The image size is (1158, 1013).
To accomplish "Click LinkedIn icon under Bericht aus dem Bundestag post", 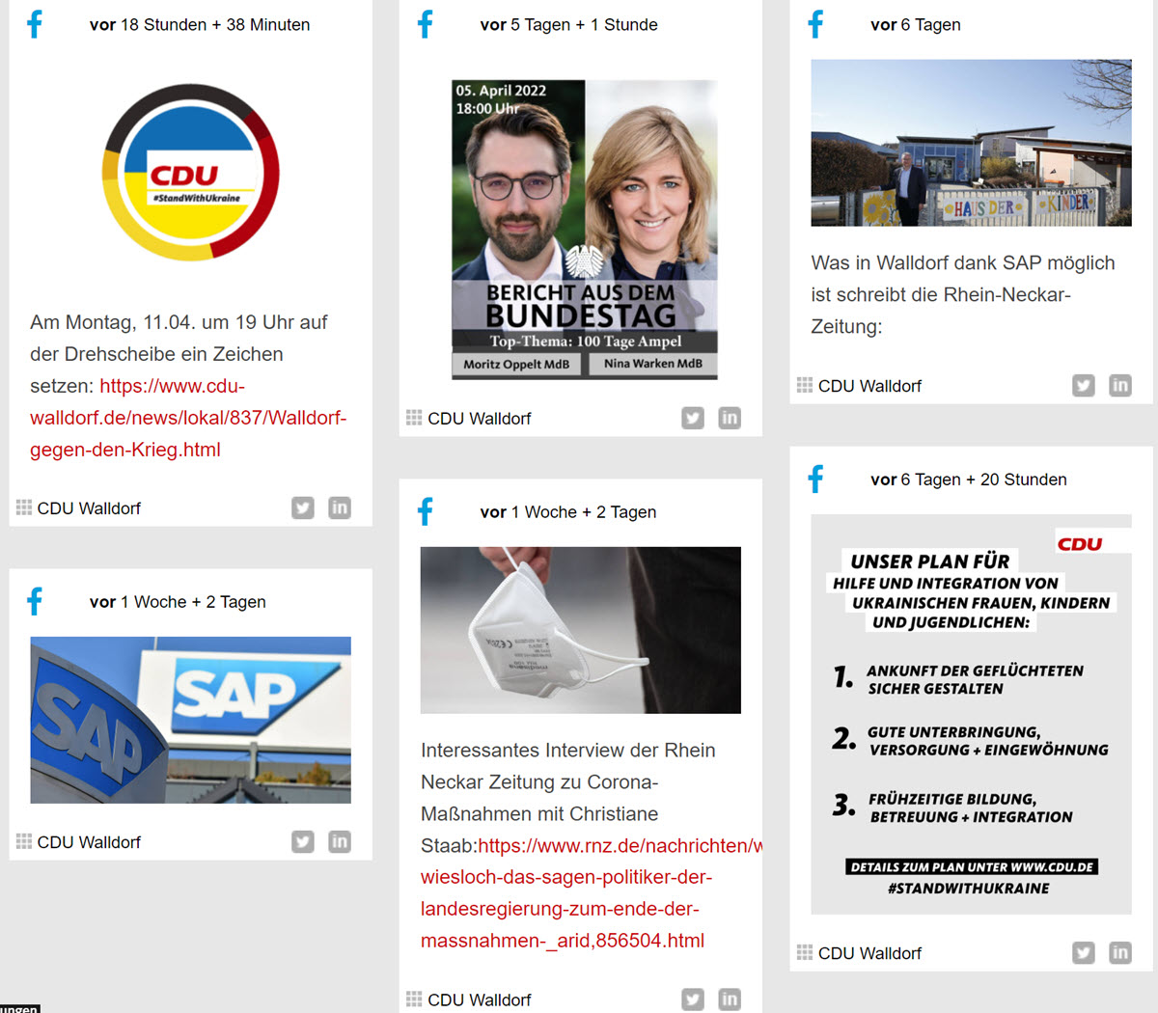I will pos(730,418).
